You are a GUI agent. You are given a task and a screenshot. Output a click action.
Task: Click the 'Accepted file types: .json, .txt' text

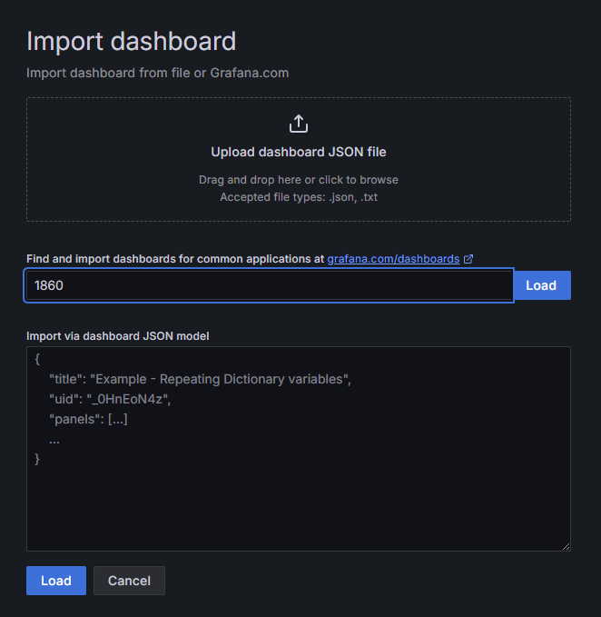tap(299, 197)
